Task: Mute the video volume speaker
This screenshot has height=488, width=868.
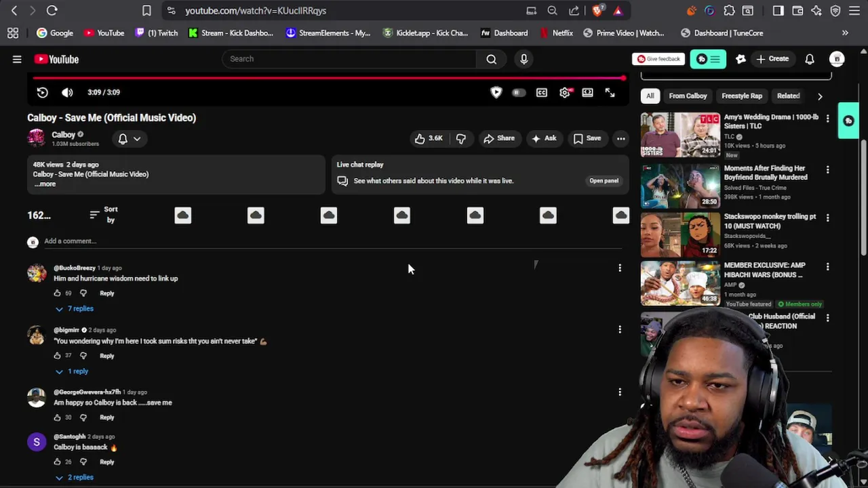Action: (67, 92)
